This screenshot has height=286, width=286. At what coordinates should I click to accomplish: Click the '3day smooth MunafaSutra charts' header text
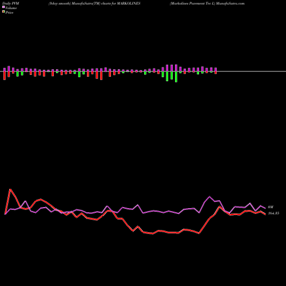click(x=94, y=3)
